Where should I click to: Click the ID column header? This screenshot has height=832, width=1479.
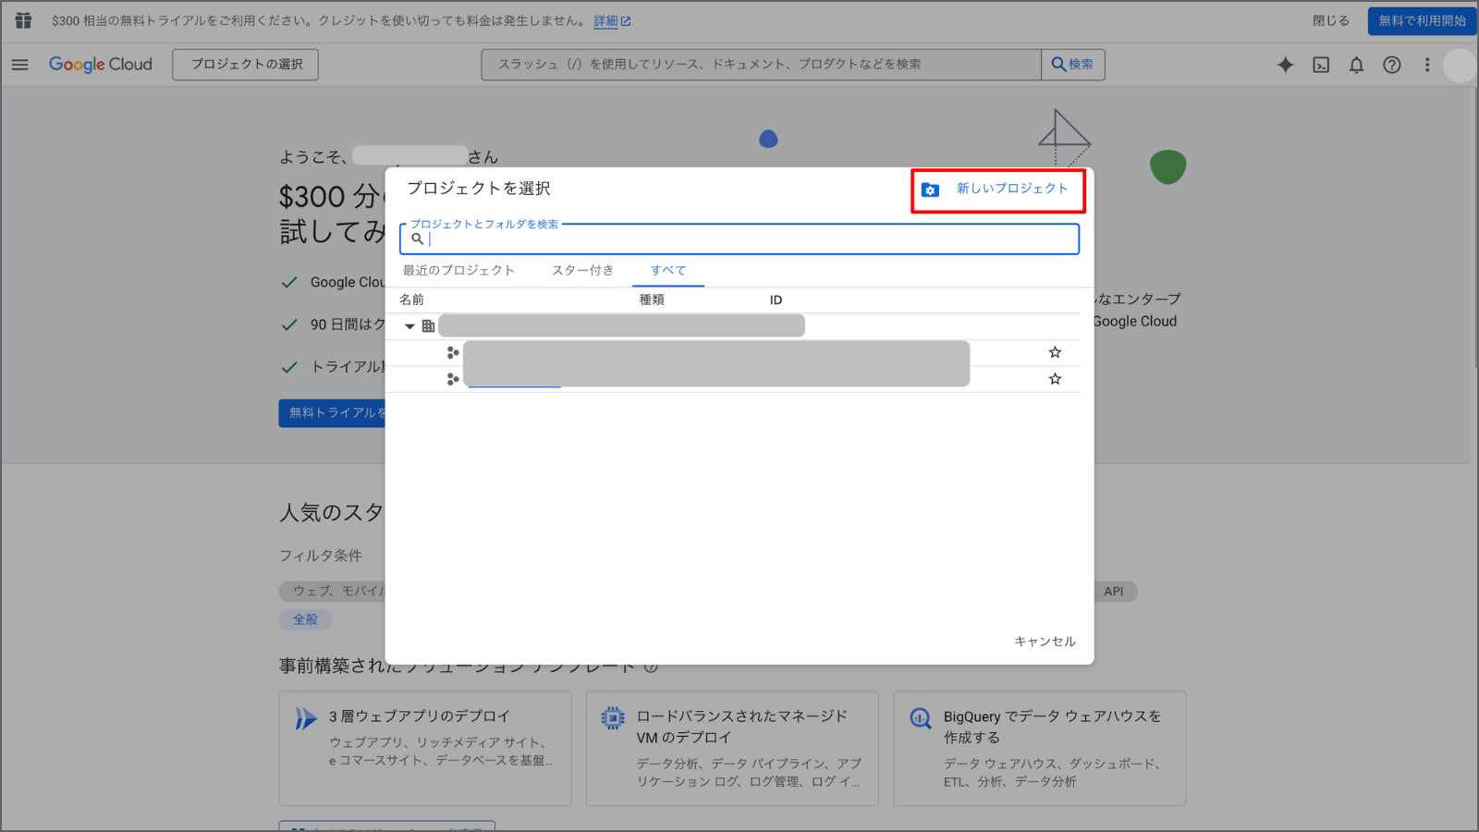776,300
